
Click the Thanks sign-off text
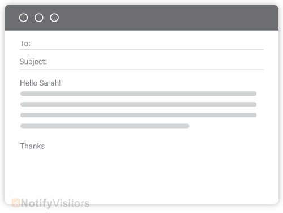[x=32, y=146]
